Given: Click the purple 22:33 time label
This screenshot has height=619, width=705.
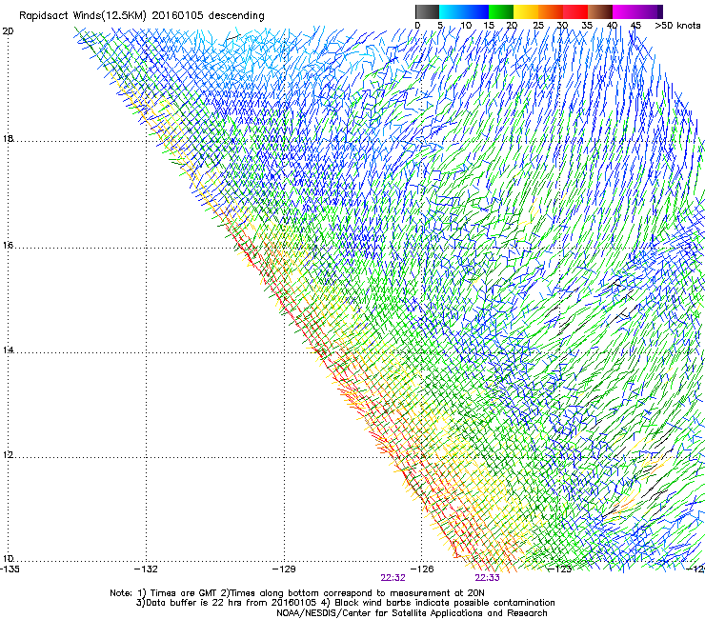Looking at the screenshot, I should (x=488, y=578).
